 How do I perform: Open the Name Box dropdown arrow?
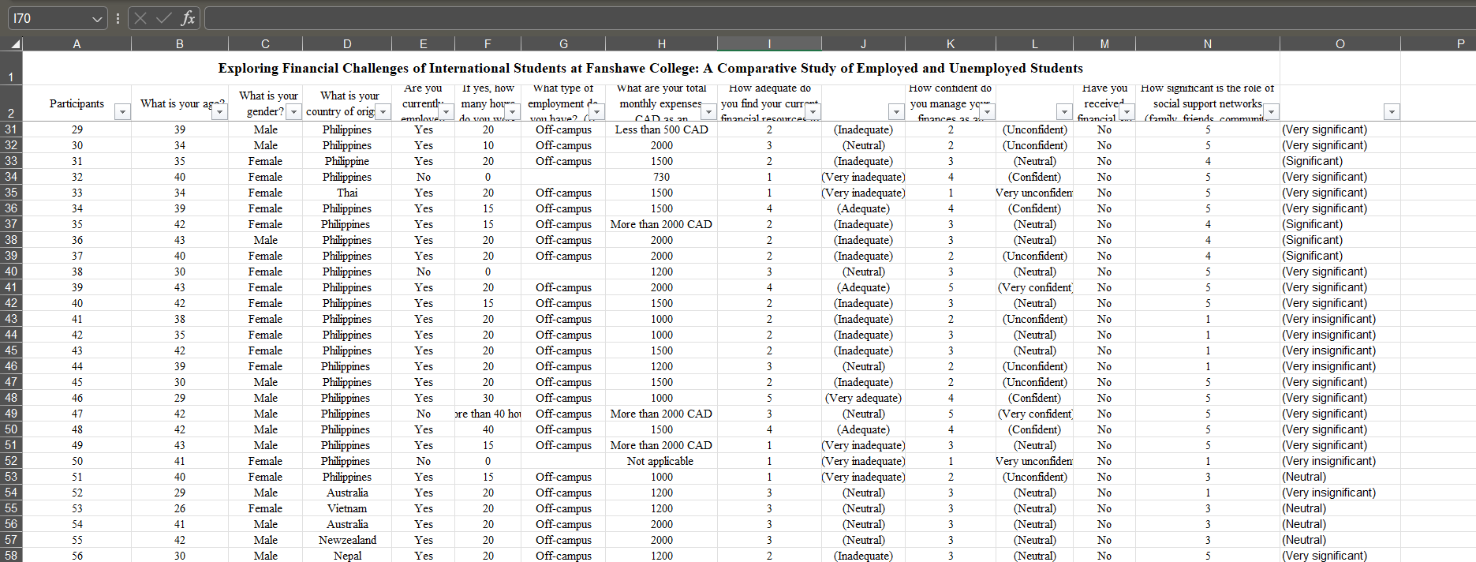pos(97,19)
